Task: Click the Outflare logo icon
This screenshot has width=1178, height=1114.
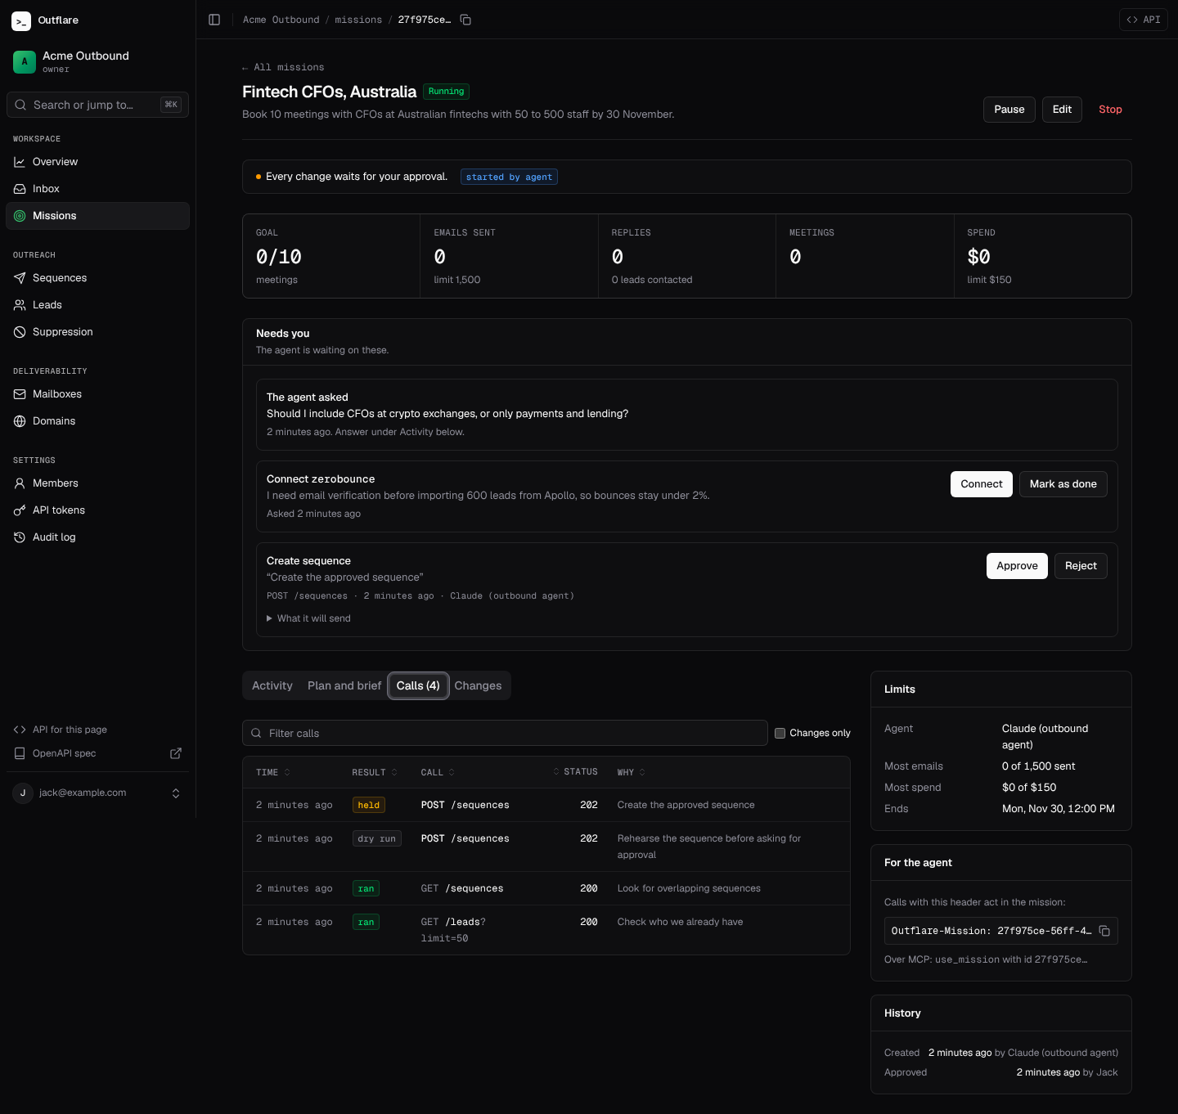Action: click(x=21, y=20)
